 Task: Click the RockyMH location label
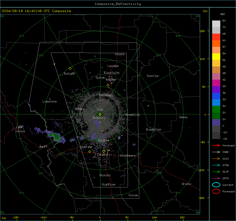tap(69, 74)
